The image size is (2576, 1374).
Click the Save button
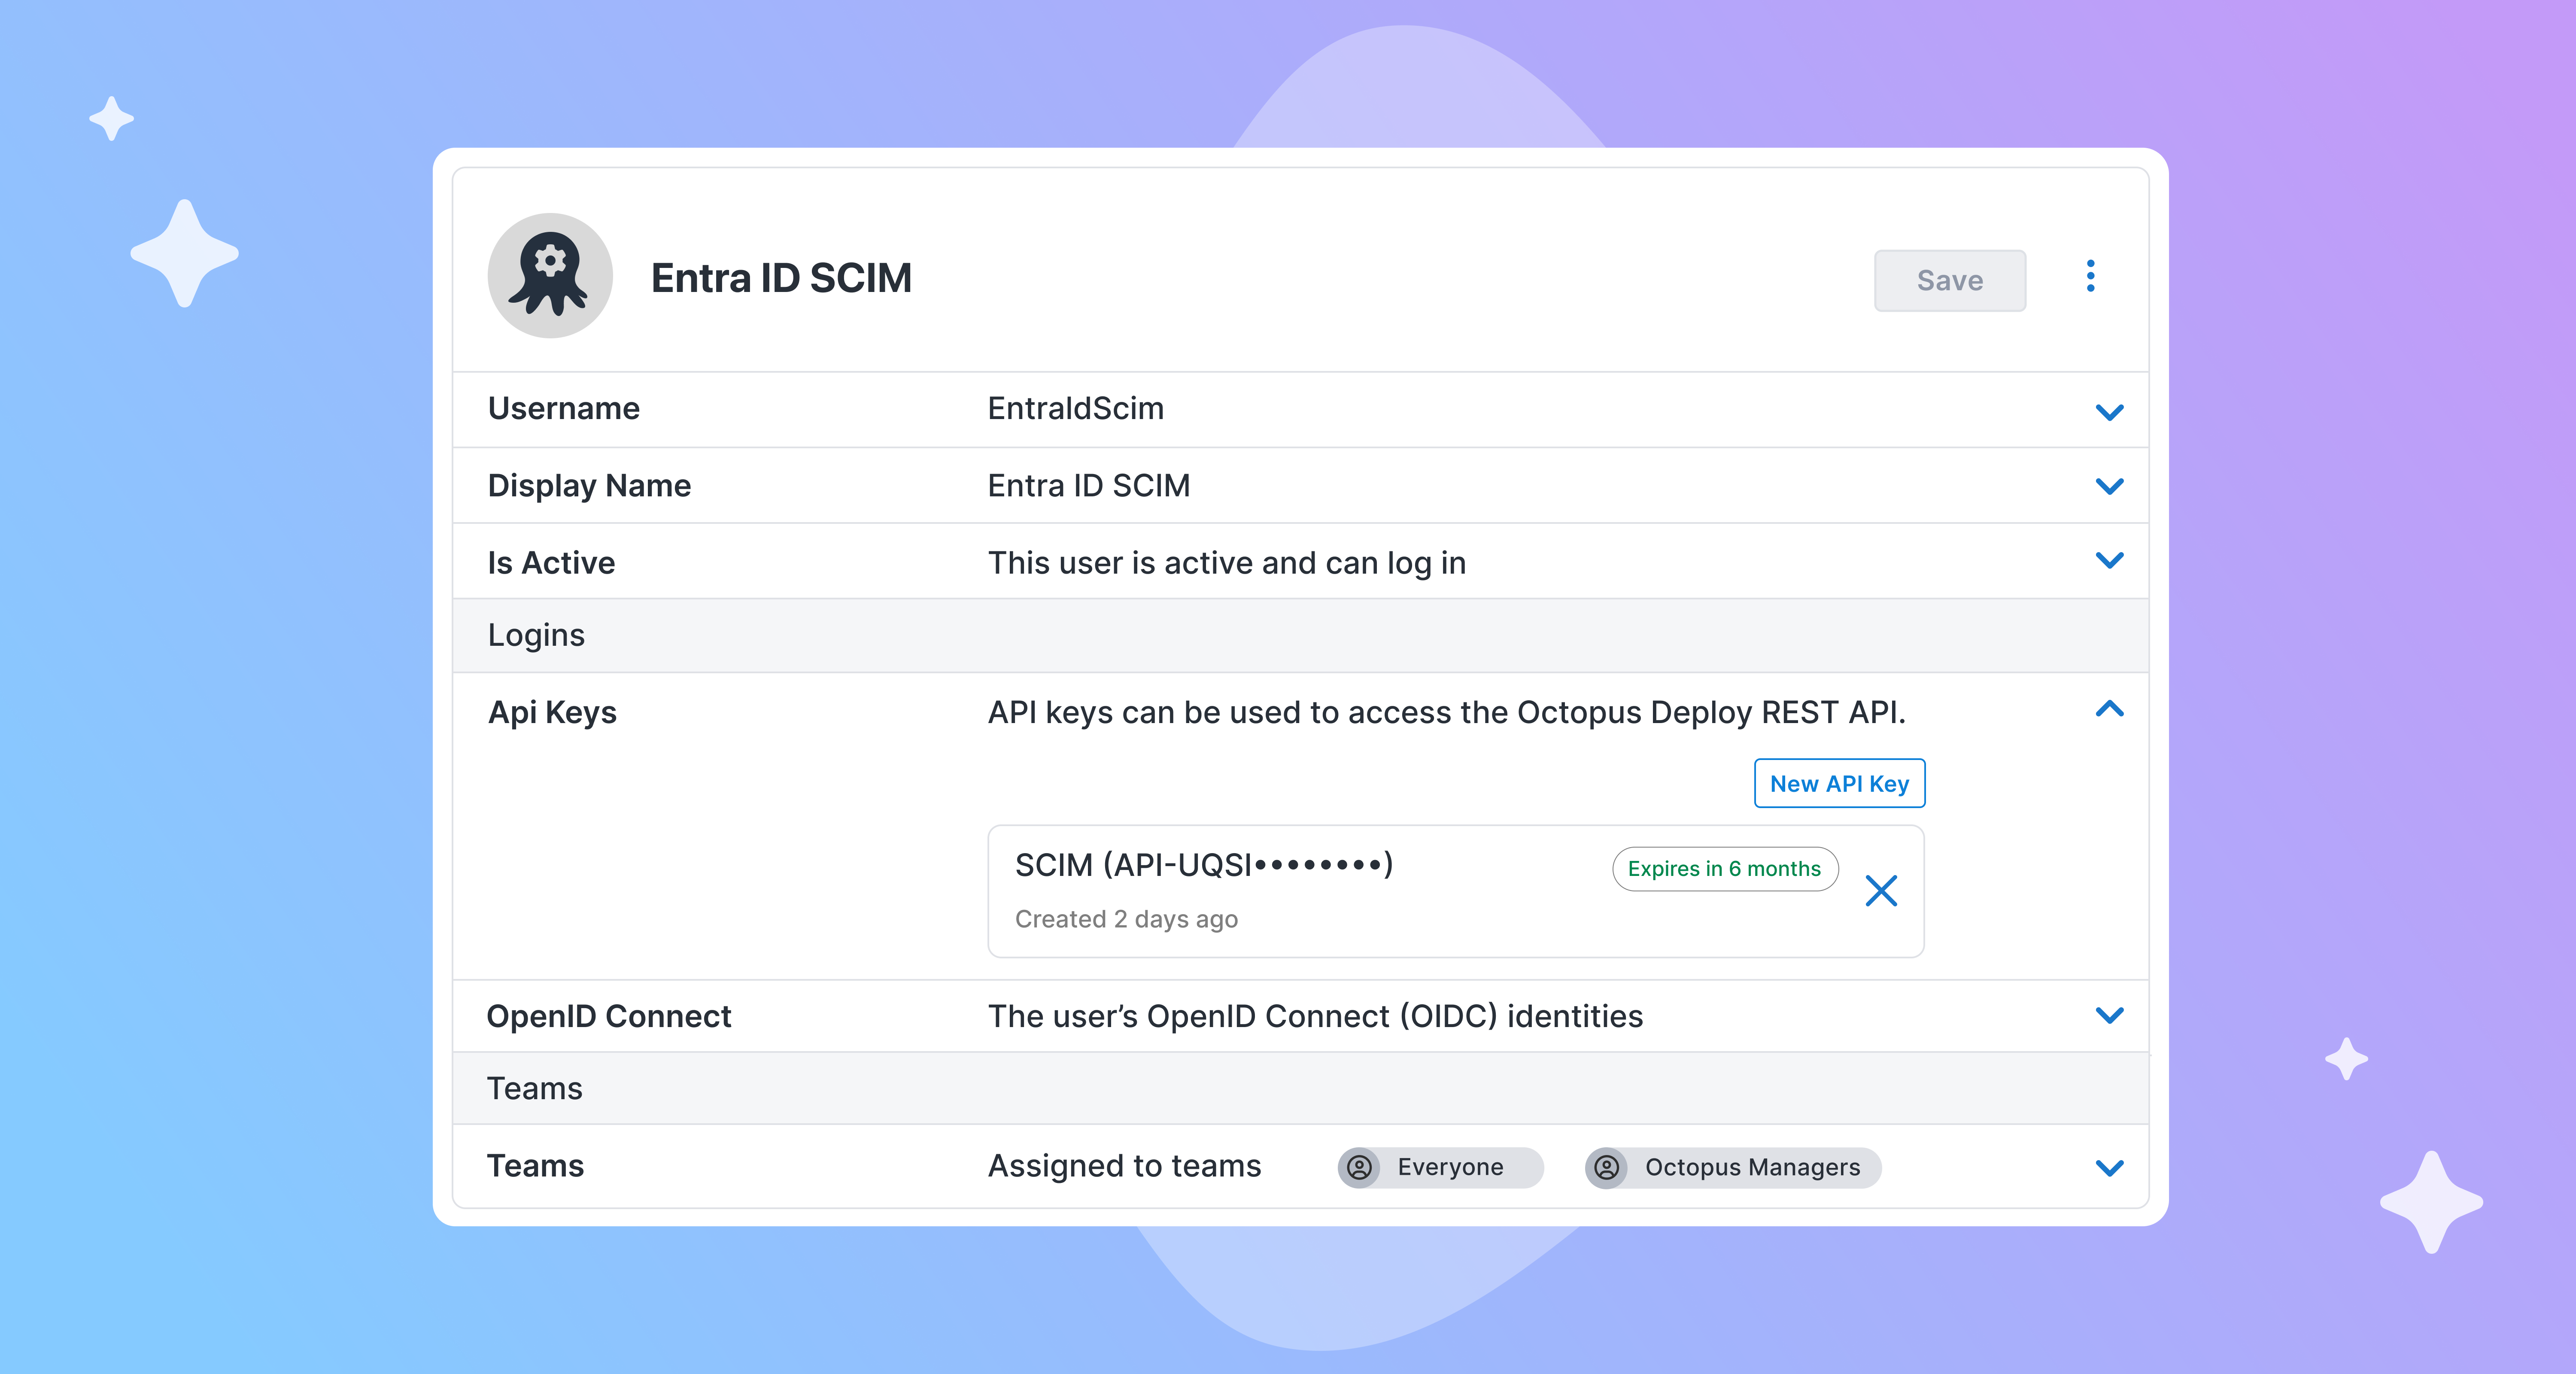click(x=1949, y=280)
